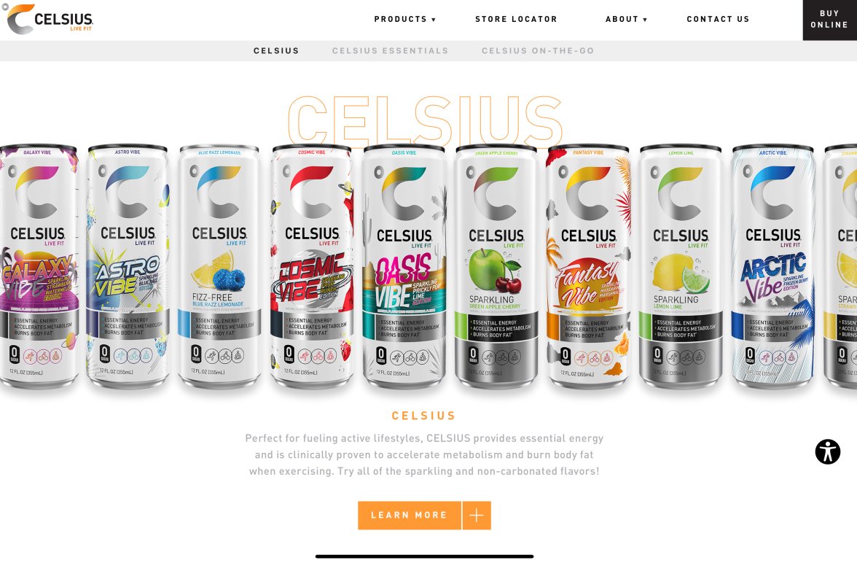Screen dimensions: 857x563
Task: Go to the Contact Us page
Action: click(x=718, y=19)
